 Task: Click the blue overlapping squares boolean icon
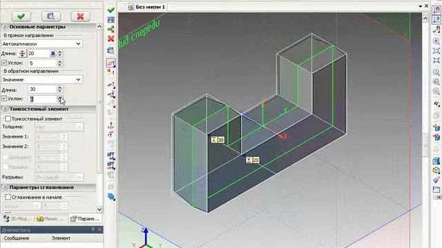click(x=110, y=196)
